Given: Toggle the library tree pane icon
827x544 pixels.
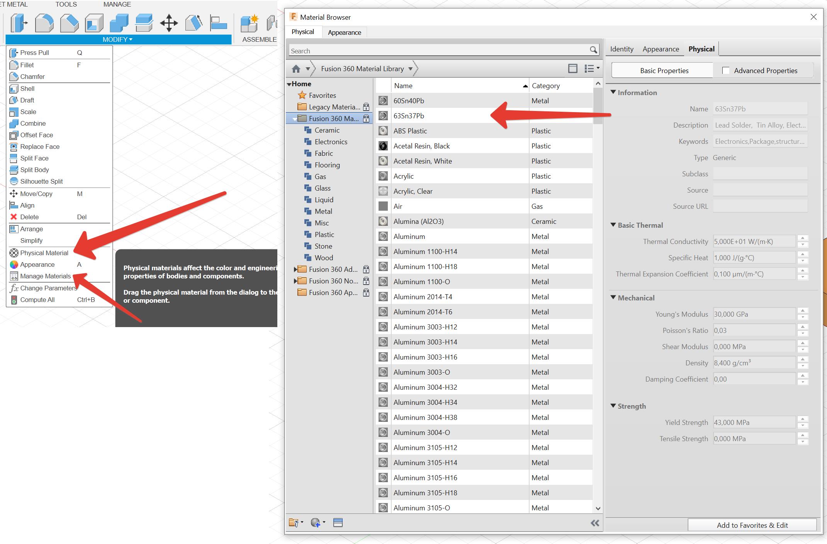Looking at the screenshot, I should [573, 69].
